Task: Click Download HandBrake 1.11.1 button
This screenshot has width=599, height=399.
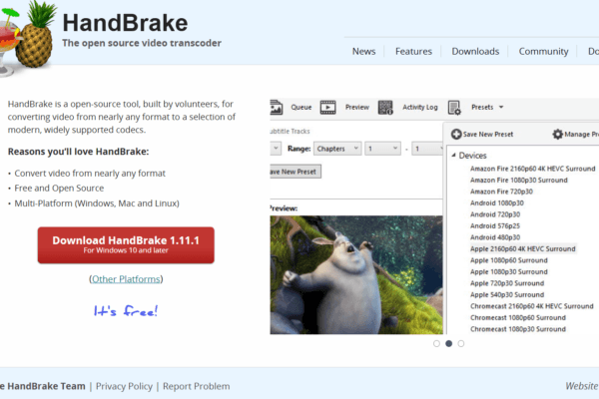Action: coord(126,244)
